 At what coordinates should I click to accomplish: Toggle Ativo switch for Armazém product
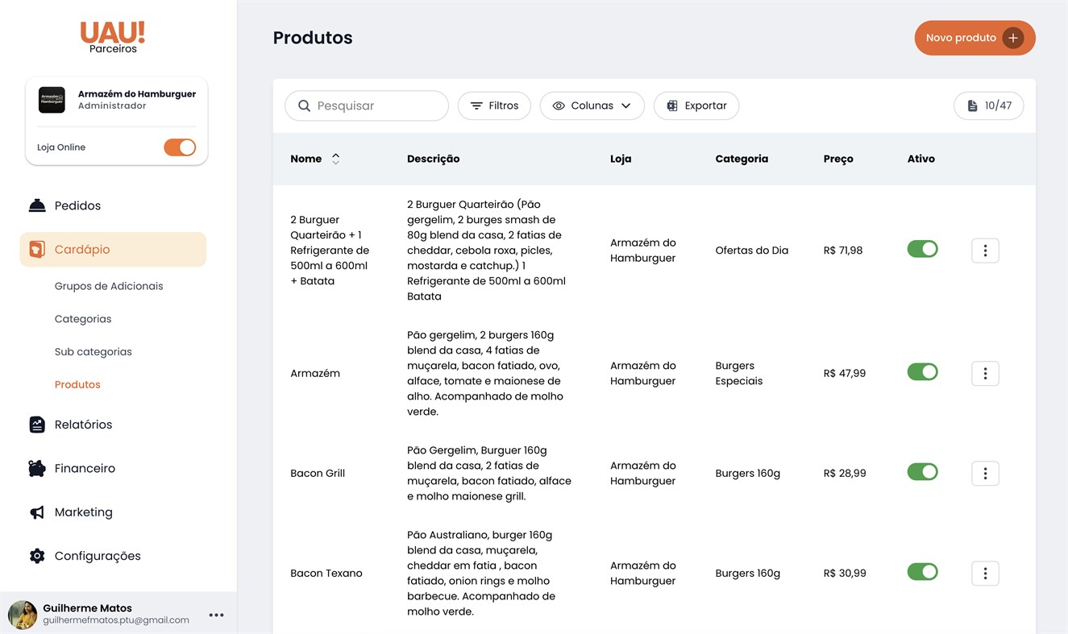point(923,371)
